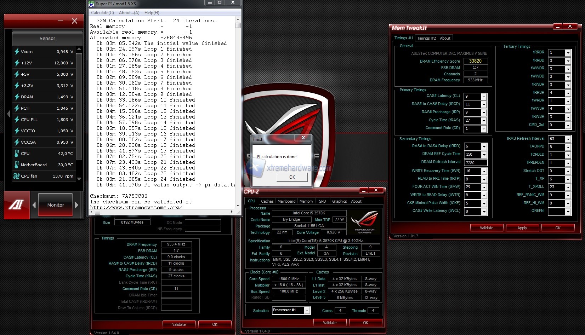Screen dimensions: 585x335
Task: Open the CAS# Latency (CL) dropdown
Action: click(483, 97)
